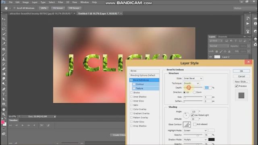
Task: Open the layer Kind filter dropdown
Action: pos(216,41)
